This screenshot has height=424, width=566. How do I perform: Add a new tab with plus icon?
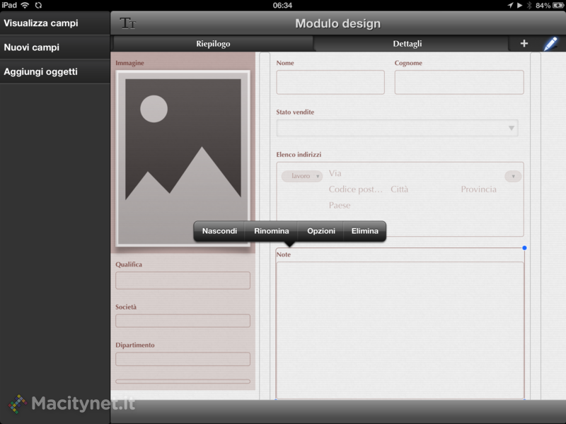(524, 44)
